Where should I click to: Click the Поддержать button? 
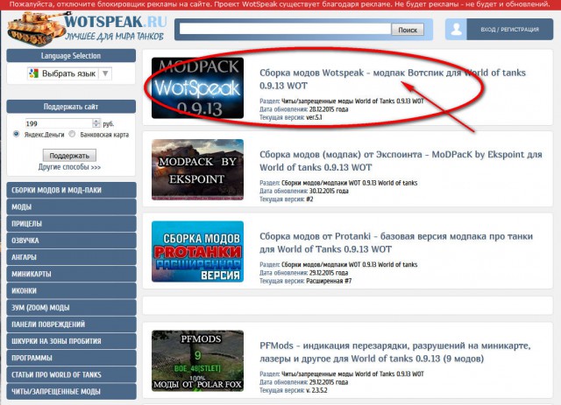[x=69, y=156]
